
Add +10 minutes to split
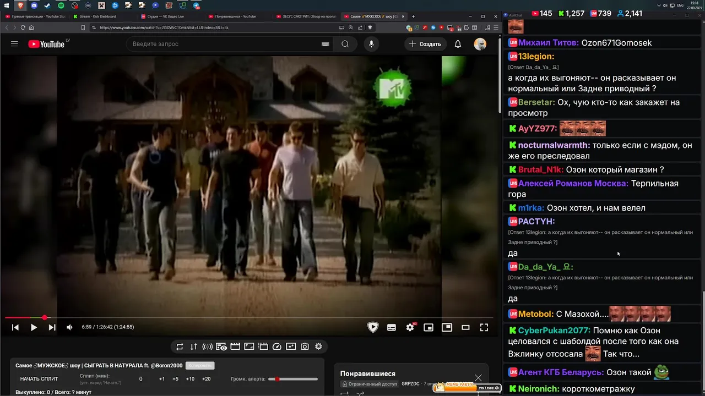point(190,379)
